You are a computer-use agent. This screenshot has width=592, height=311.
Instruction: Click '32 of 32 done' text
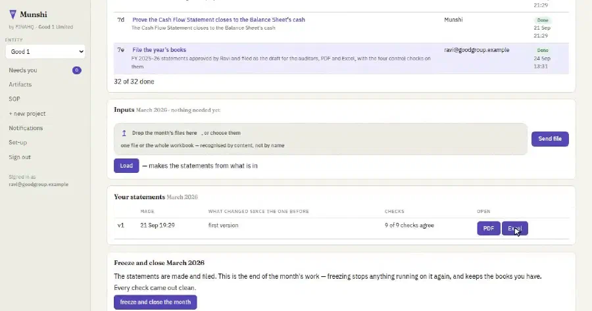pos(134,82)
